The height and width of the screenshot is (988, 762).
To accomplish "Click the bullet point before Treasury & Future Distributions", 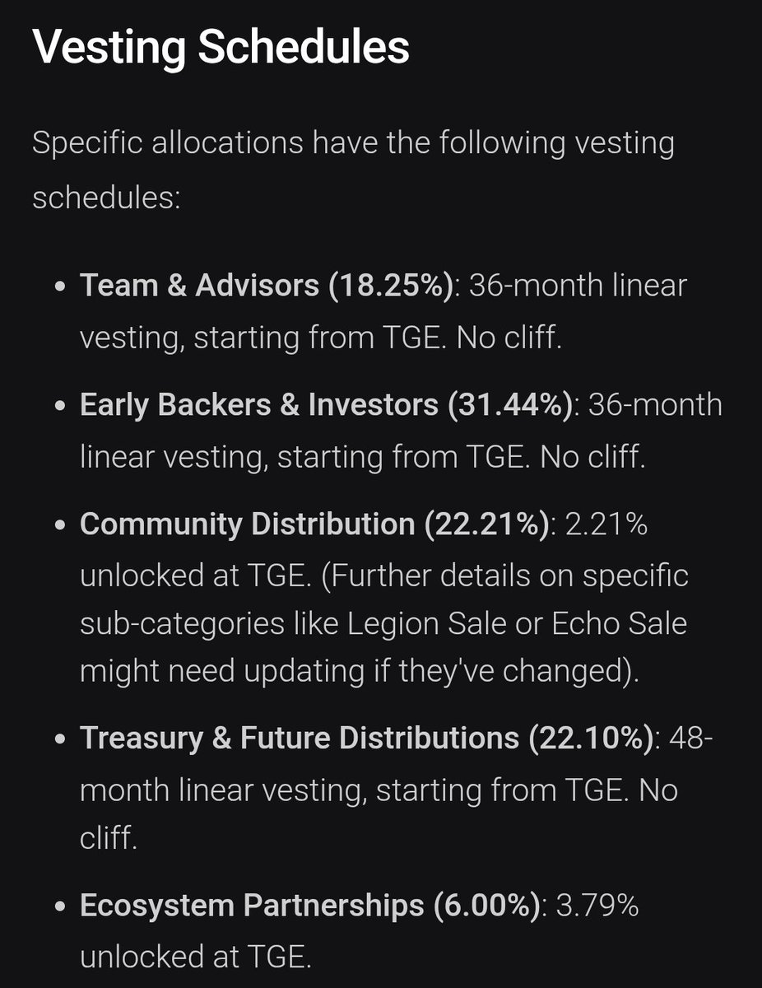I will coord(58,739).
